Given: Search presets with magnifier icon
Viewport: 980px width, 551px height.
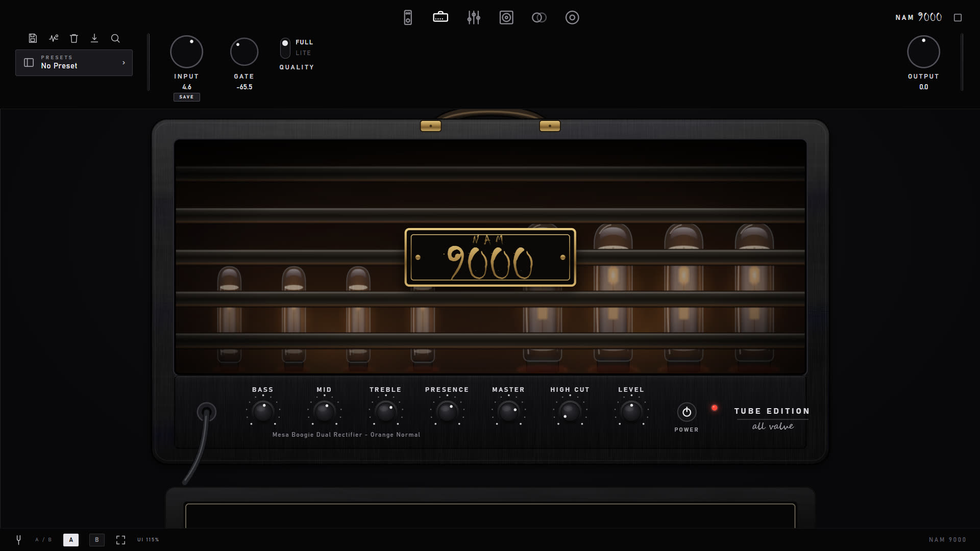Looking at the screenshot, I should 115,38.
